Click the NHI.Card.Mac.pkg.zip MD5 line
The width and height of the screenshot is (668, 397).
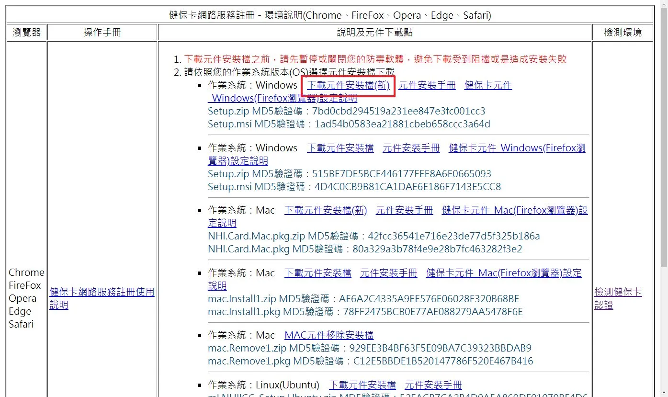pyautogui.click(x=374, y=236)
